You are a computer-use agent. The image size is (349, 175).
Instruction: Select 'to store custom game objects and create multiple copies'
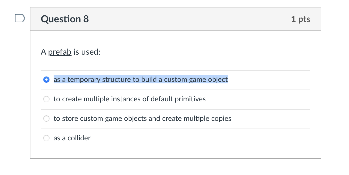coord(46,118)
